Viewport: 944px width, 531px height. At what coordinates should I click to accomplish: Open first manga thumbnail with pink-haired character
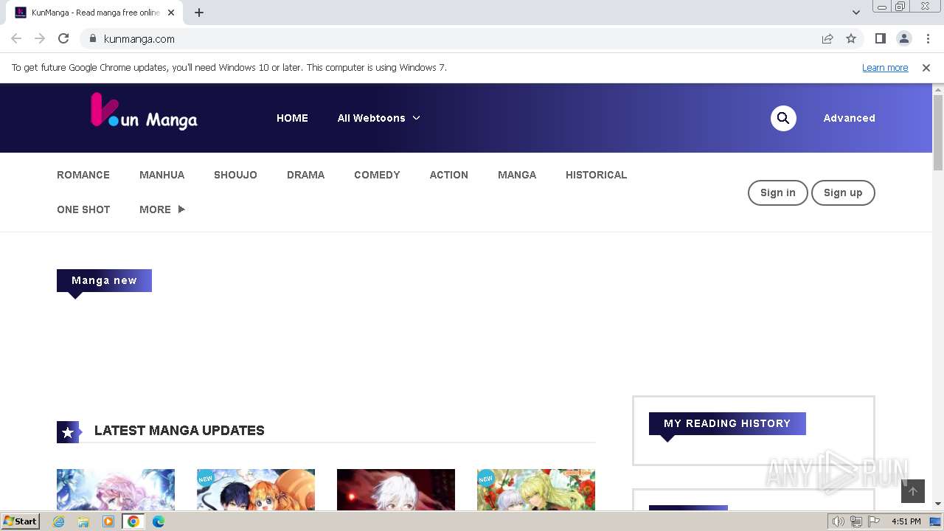pos(116,490)
